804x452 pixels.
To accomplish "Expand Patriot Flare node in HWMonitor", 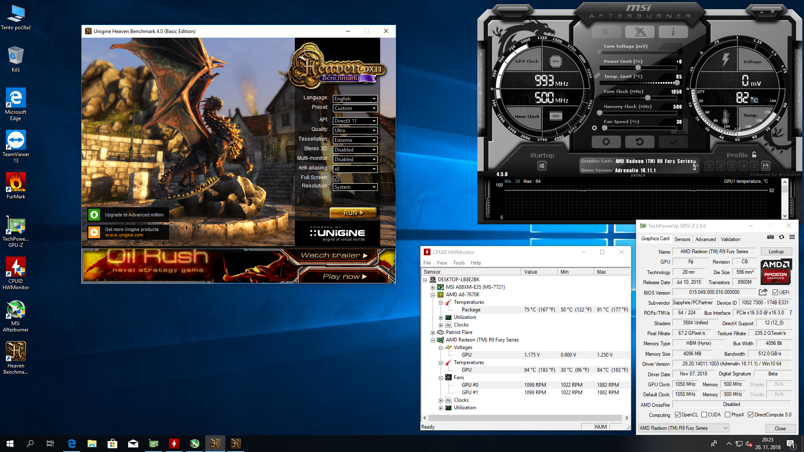I will [x=433, y=333].
